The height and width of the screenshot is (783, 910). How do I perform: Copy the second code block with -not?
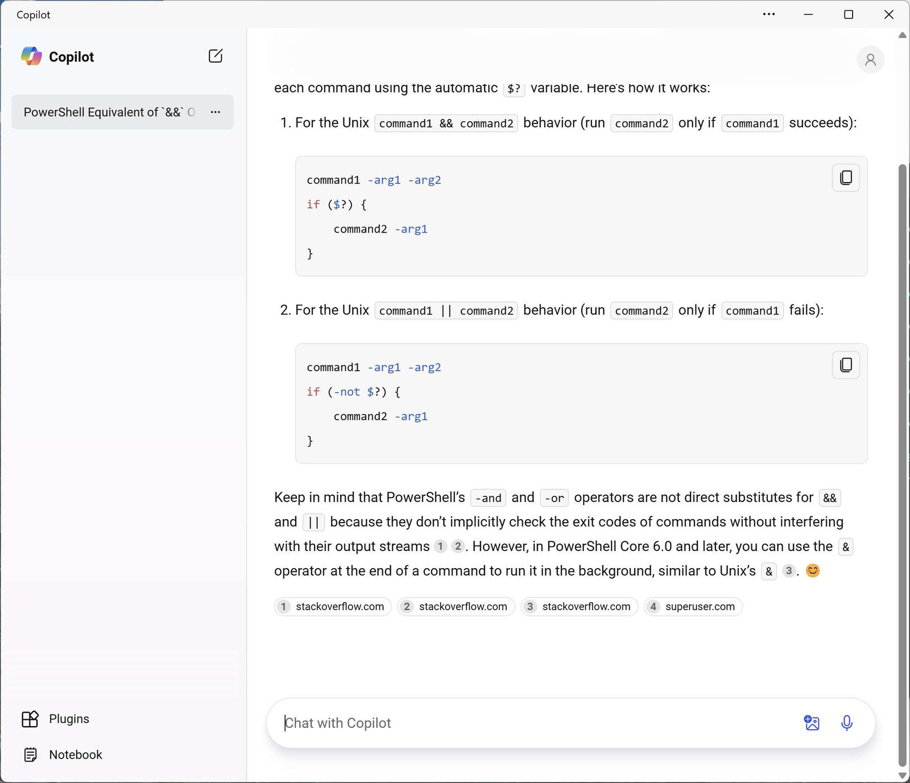[x=846, y=365]
